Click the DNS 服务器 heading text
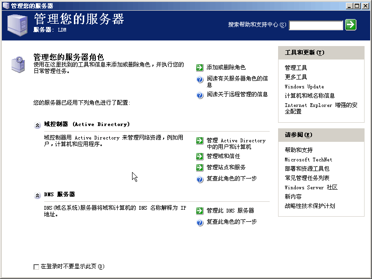The height and width of the screenshot is (279, 372). coord(60,194)
